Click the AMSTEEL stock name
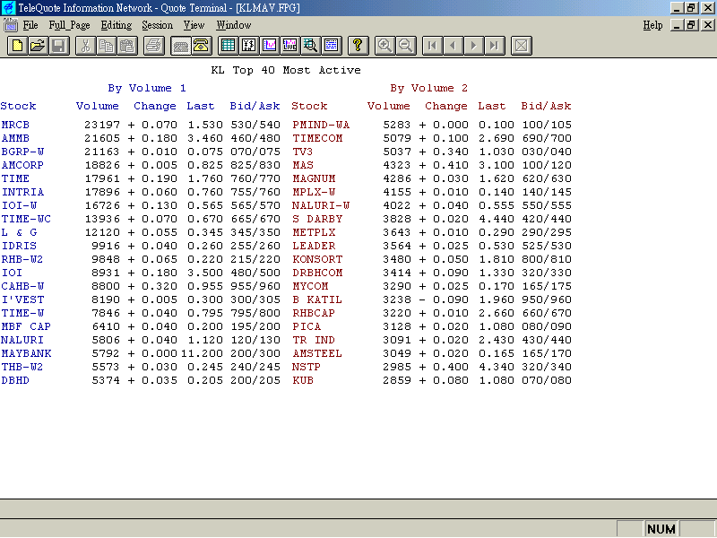This screenshot has width=717, height=538. point(317,353)
